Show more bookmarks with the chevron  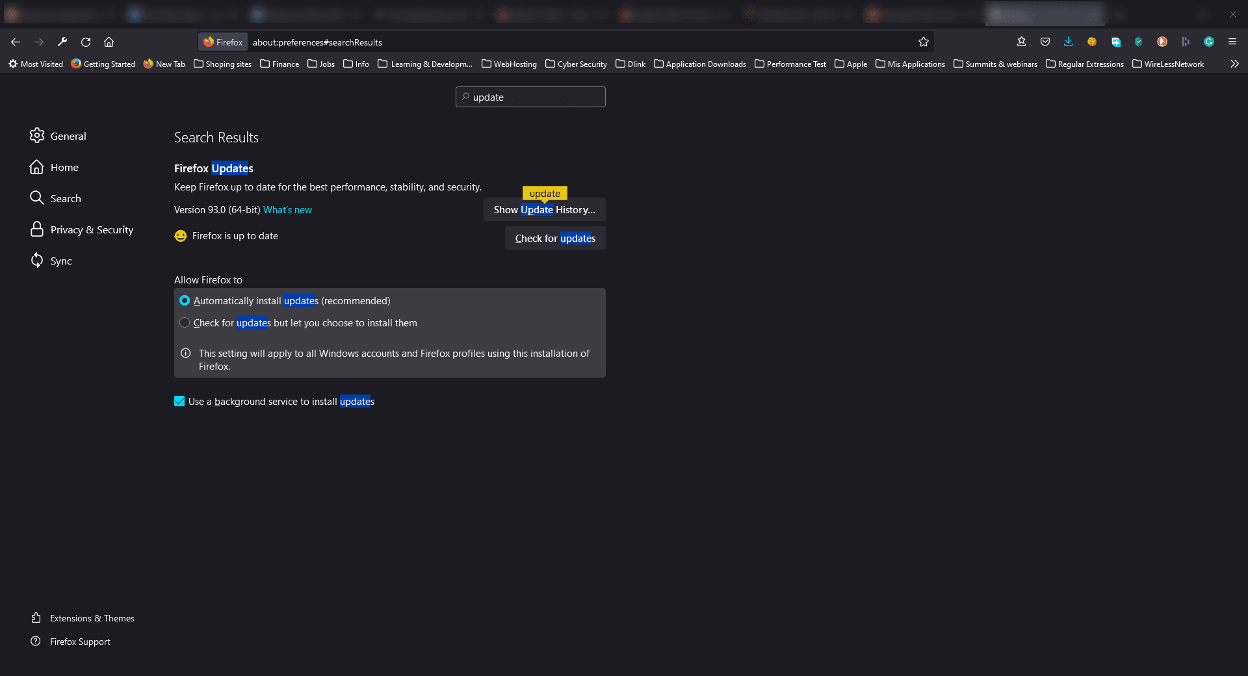(1234, 64)
